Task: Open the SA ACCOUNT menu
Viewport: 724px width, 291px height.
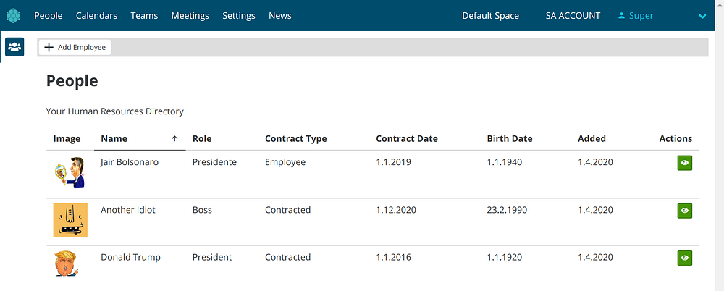Action: coord(573,15)
